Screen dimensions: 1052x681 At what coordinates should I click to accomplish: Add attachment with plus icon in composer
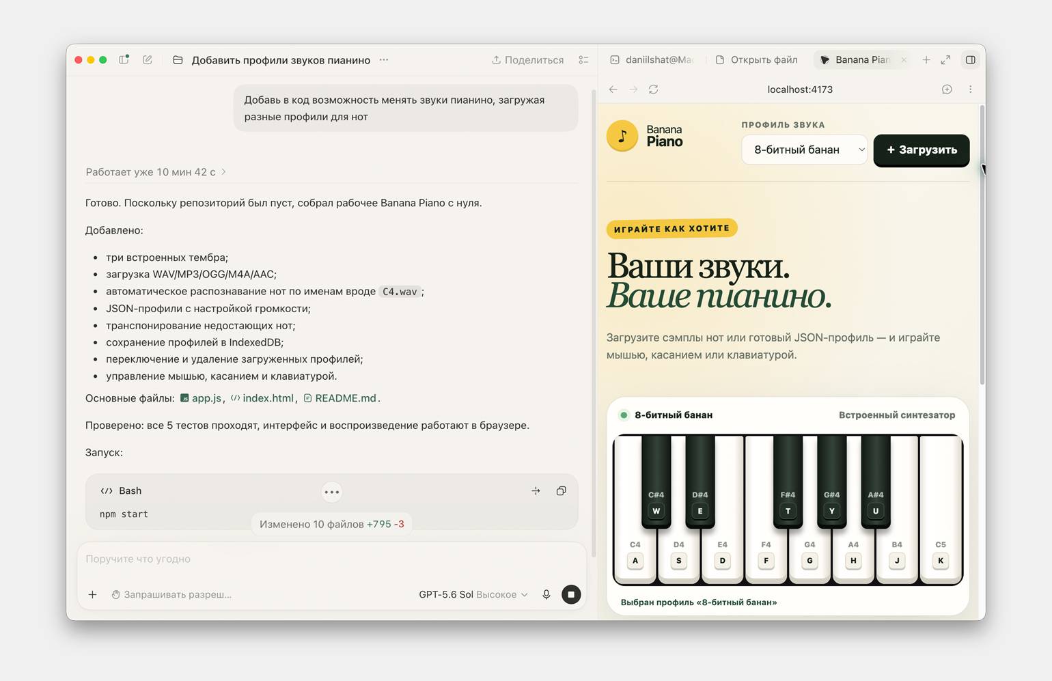[x=92, y=594]
